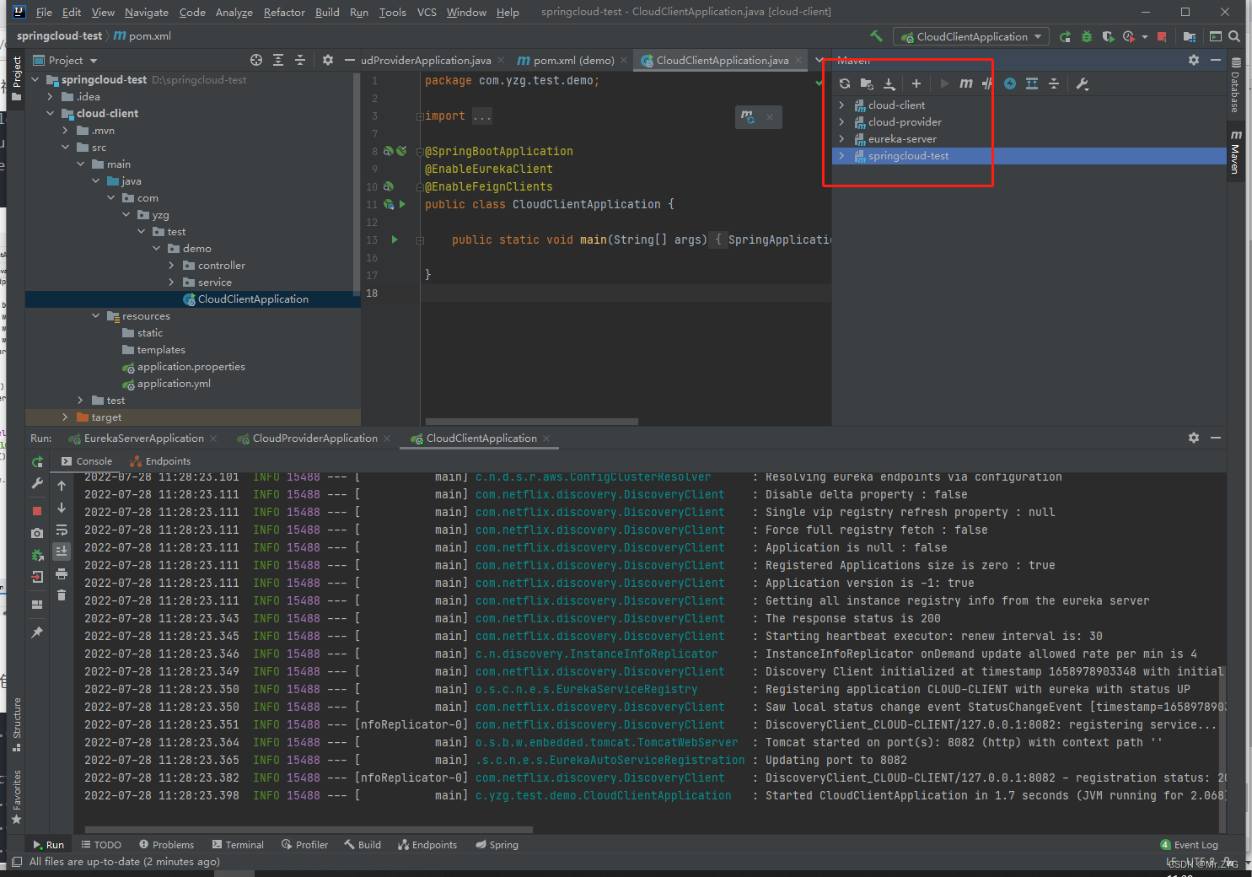
Task: Download Maven sources and documentation
Action: tap(889, 83)
